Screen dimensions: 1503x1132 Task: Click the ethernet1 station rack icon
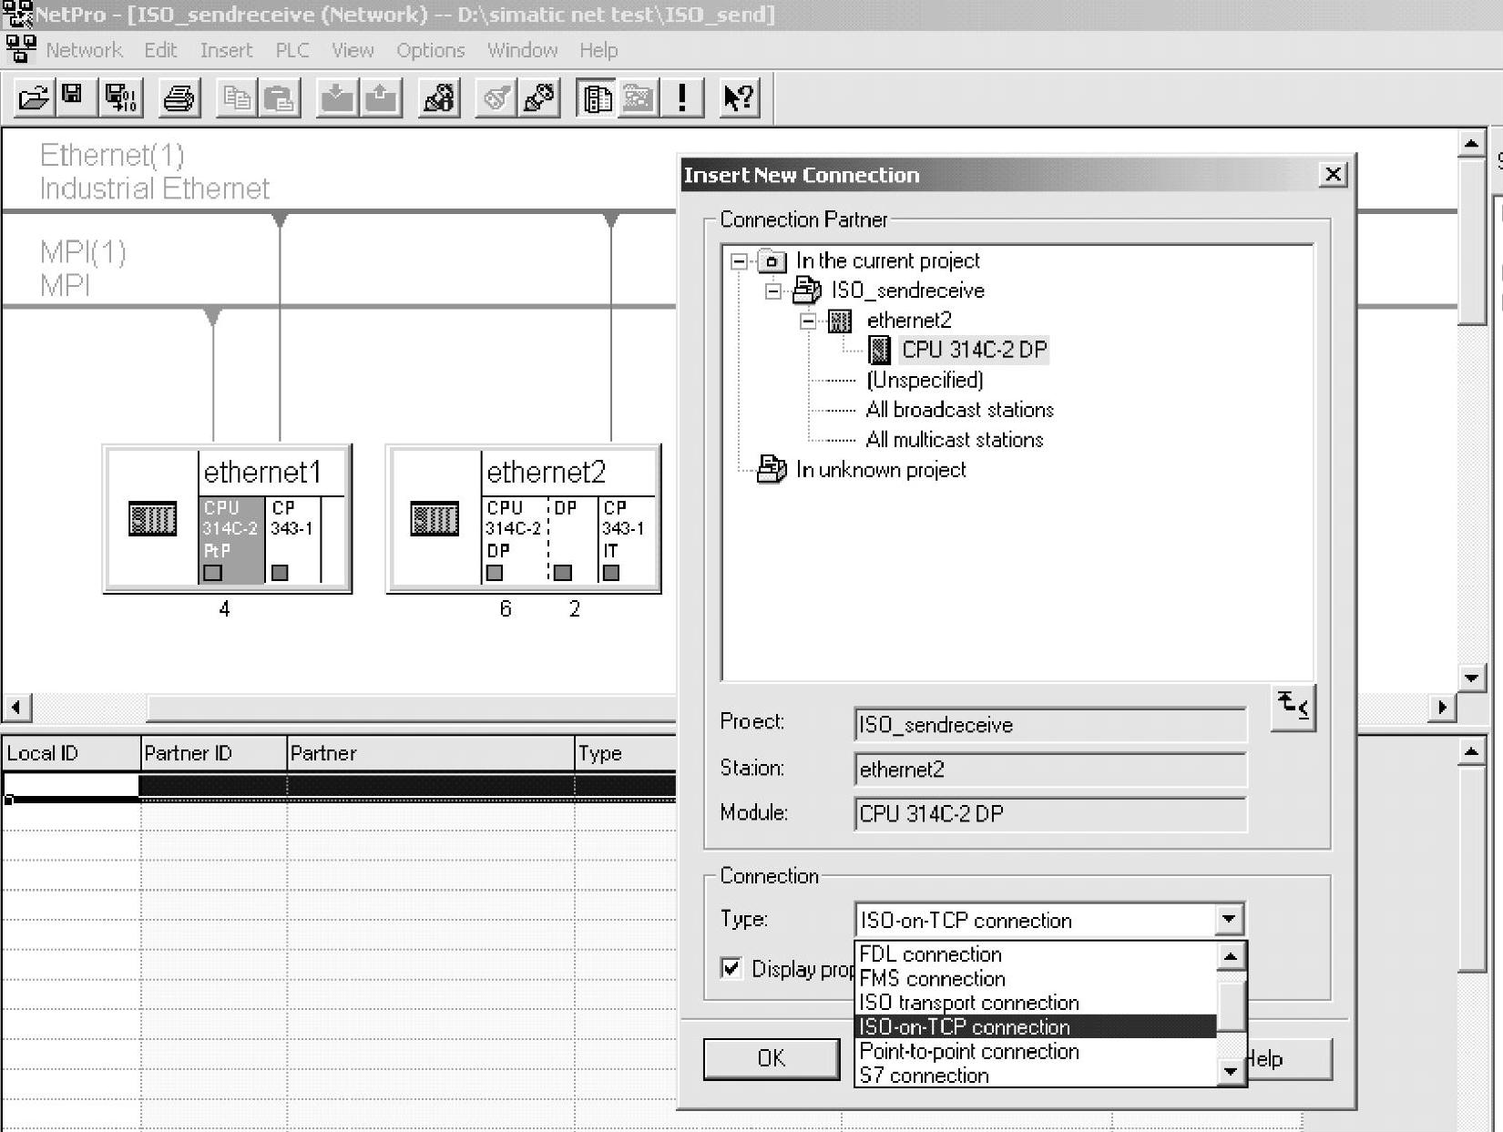tap(152, 518)
